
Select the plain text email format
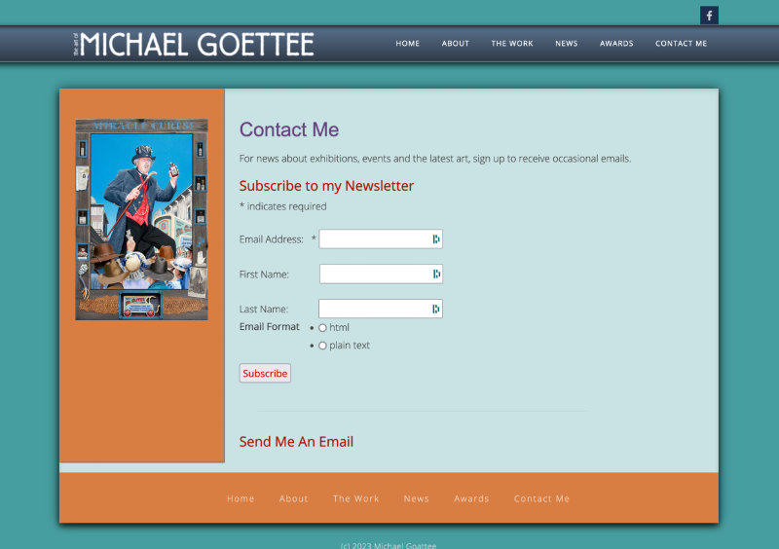tap(322, 346)
